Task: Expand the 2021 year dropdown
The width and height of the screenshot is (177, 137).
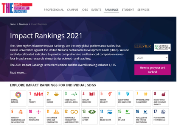Action: coord(151,58)
